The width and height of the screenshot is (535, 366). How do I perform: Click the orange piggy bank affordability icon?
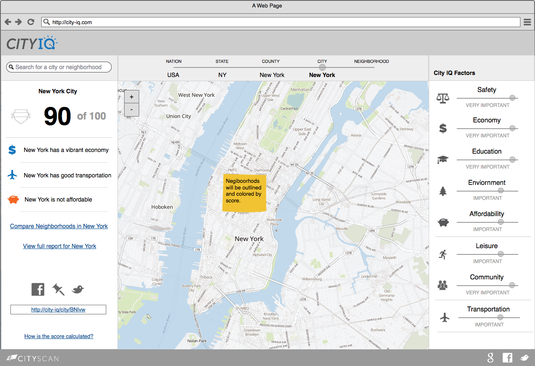13,200
